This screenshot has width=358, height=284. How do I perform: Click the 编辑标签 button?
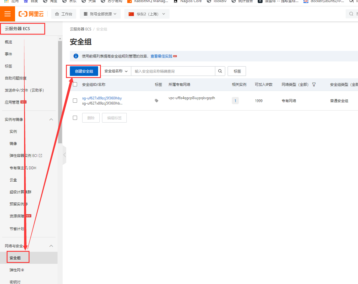(114, 118)
